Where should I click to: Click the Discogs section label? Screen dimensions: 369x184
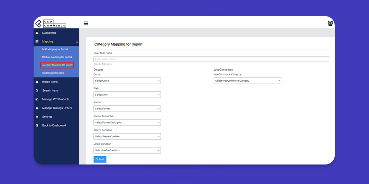coord(99,70)
